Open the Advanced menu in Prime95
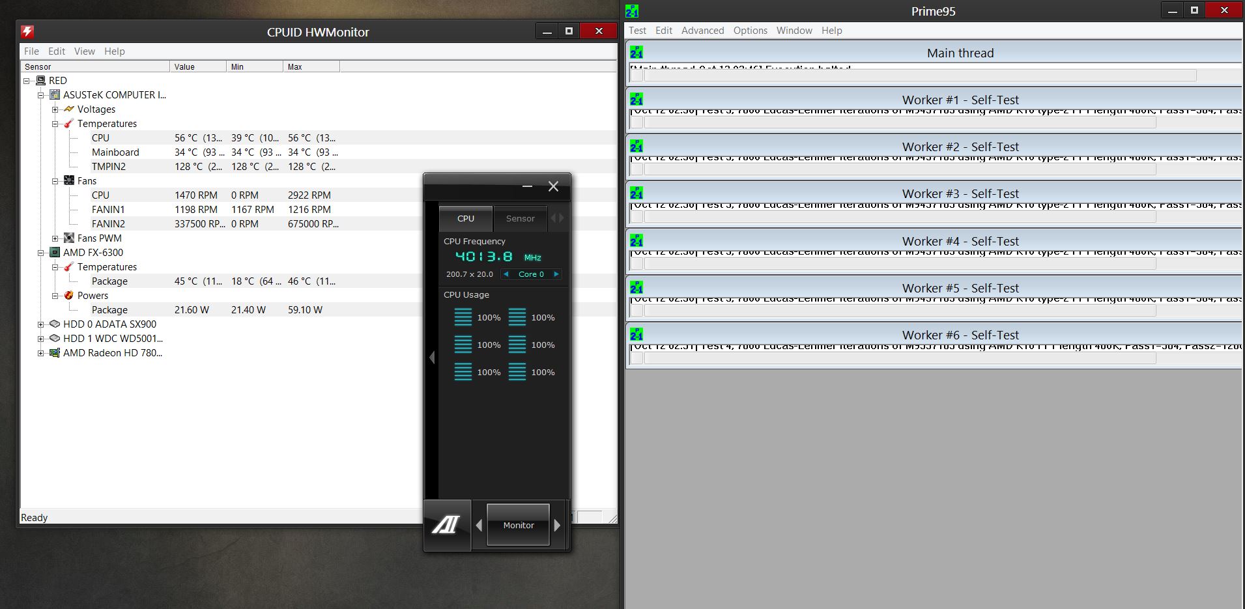This screenshot has width=1245, height=609. pyautogui.click(x=702, y=31)
